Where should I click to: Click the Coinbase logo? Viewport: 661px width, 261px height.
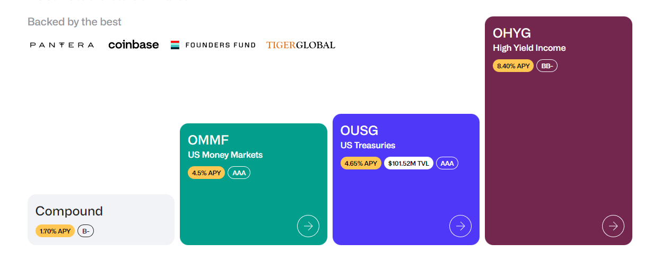click(134, 45)
